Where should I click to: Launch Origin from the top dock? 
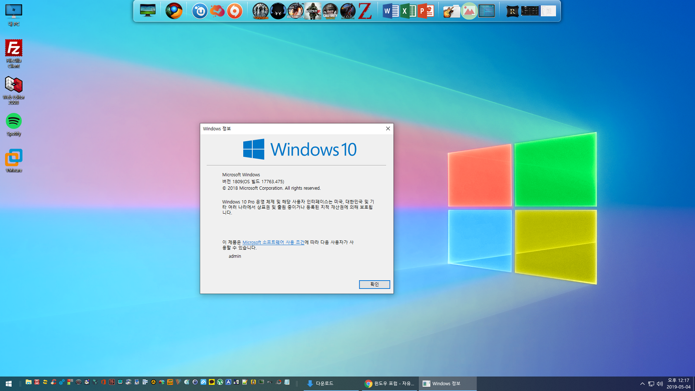point(235,11)
